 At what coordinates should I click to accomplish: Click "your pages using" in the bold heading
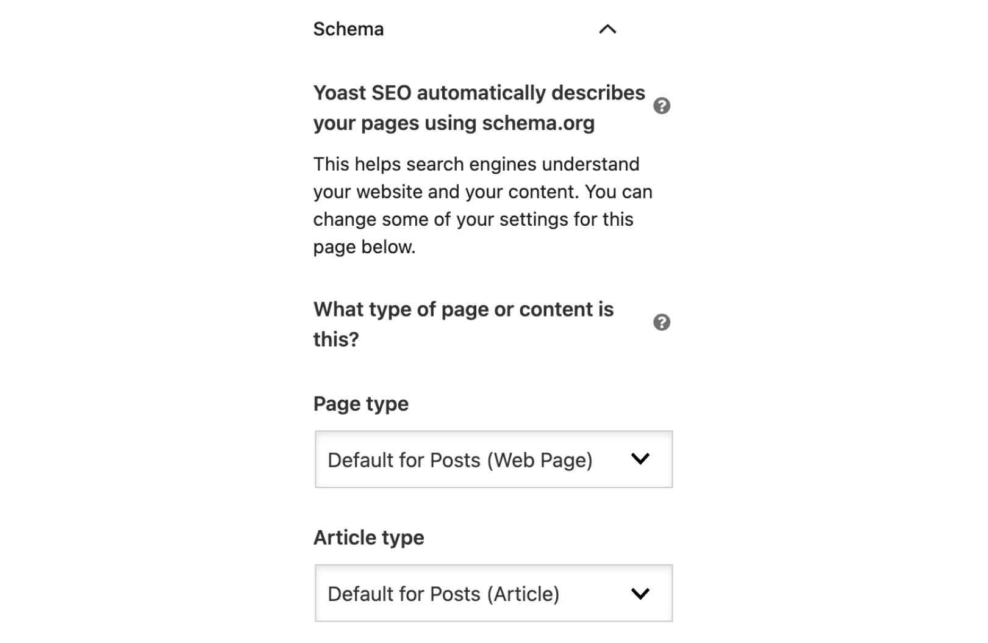point(395,123)
